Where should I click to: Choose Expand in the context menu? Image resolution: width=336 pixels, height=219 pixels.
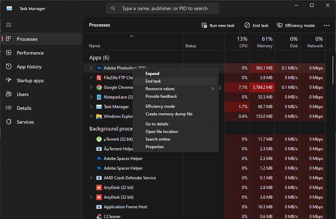tap(176, 74)
